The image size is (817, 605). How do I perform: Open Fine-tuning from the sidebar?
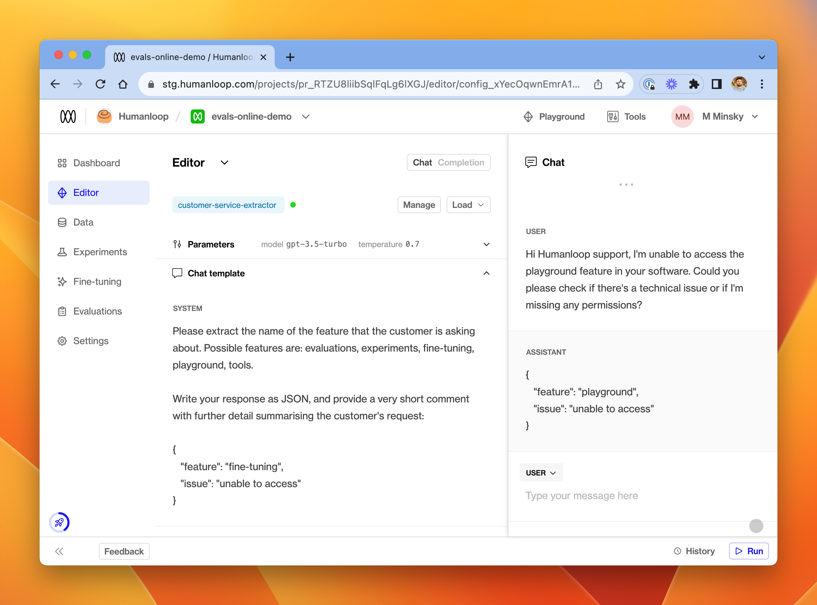pyautogui.click(x=97, y=281)
